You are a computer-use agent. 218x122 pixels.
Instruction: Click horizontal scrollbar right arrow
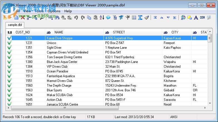[x=205, y=108]
